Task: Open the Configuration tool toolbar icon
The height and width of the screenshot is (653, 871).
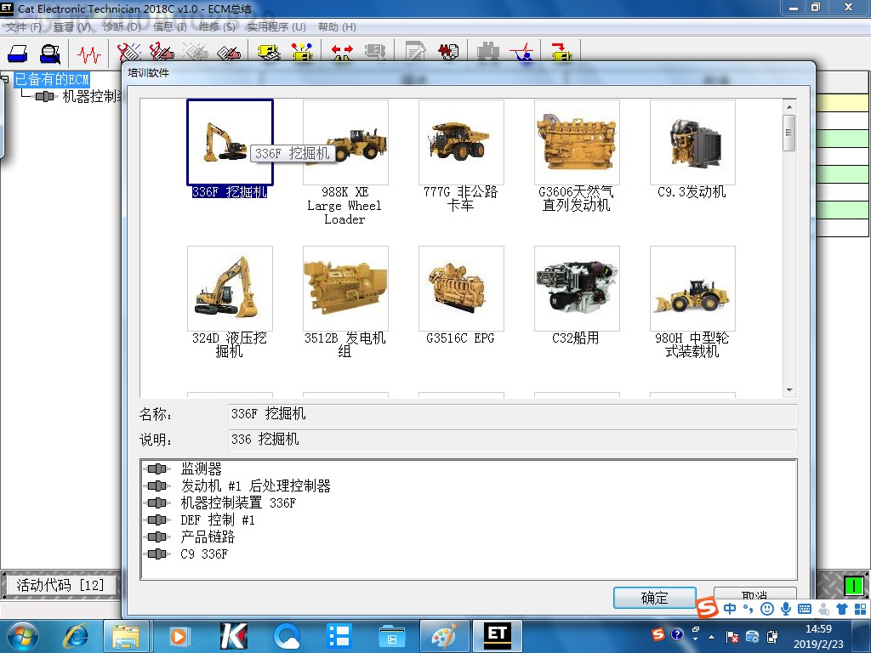Action: 302,53
